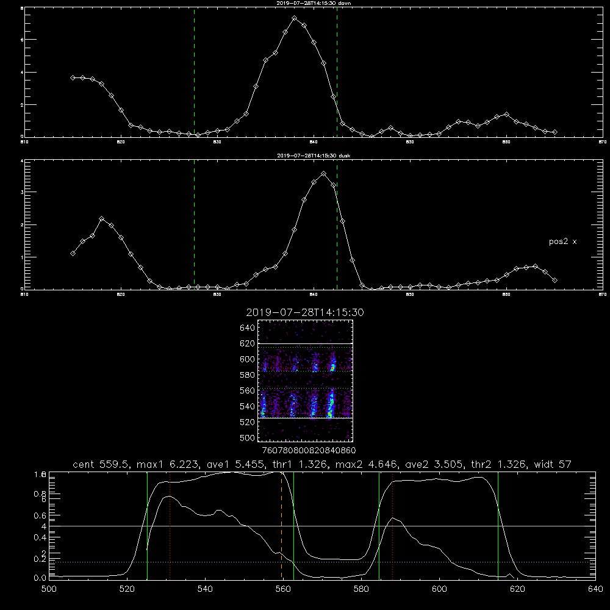610x610 pixels.
Task: Click the right green dashed line in dawn plot
Action: (x=337, y=73)
